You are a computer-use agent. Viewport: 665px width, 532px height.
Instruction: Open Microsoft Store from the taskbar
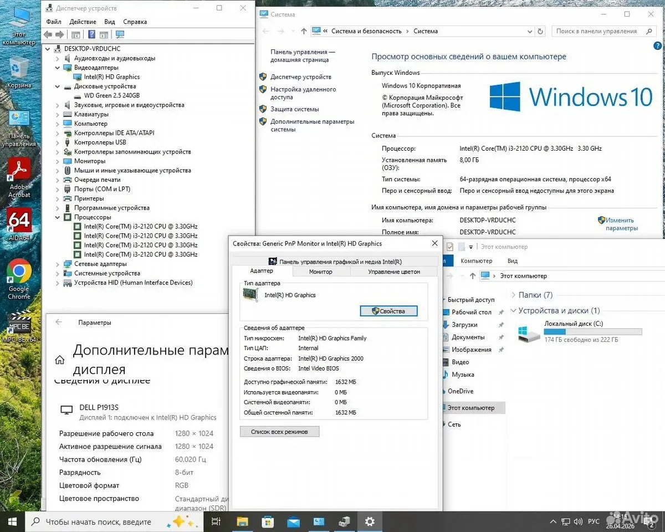pos(268,521)
